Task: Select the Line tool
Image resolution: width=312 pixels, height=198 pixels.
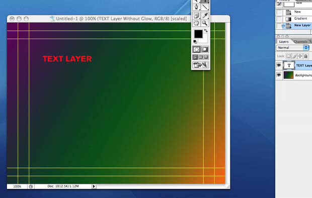Action: pos(205,7)
